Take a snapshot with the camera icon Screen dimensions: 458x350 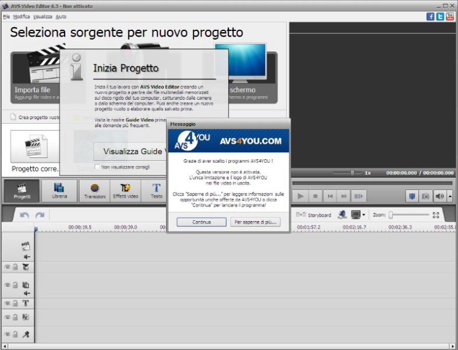[x=426, y=196]
